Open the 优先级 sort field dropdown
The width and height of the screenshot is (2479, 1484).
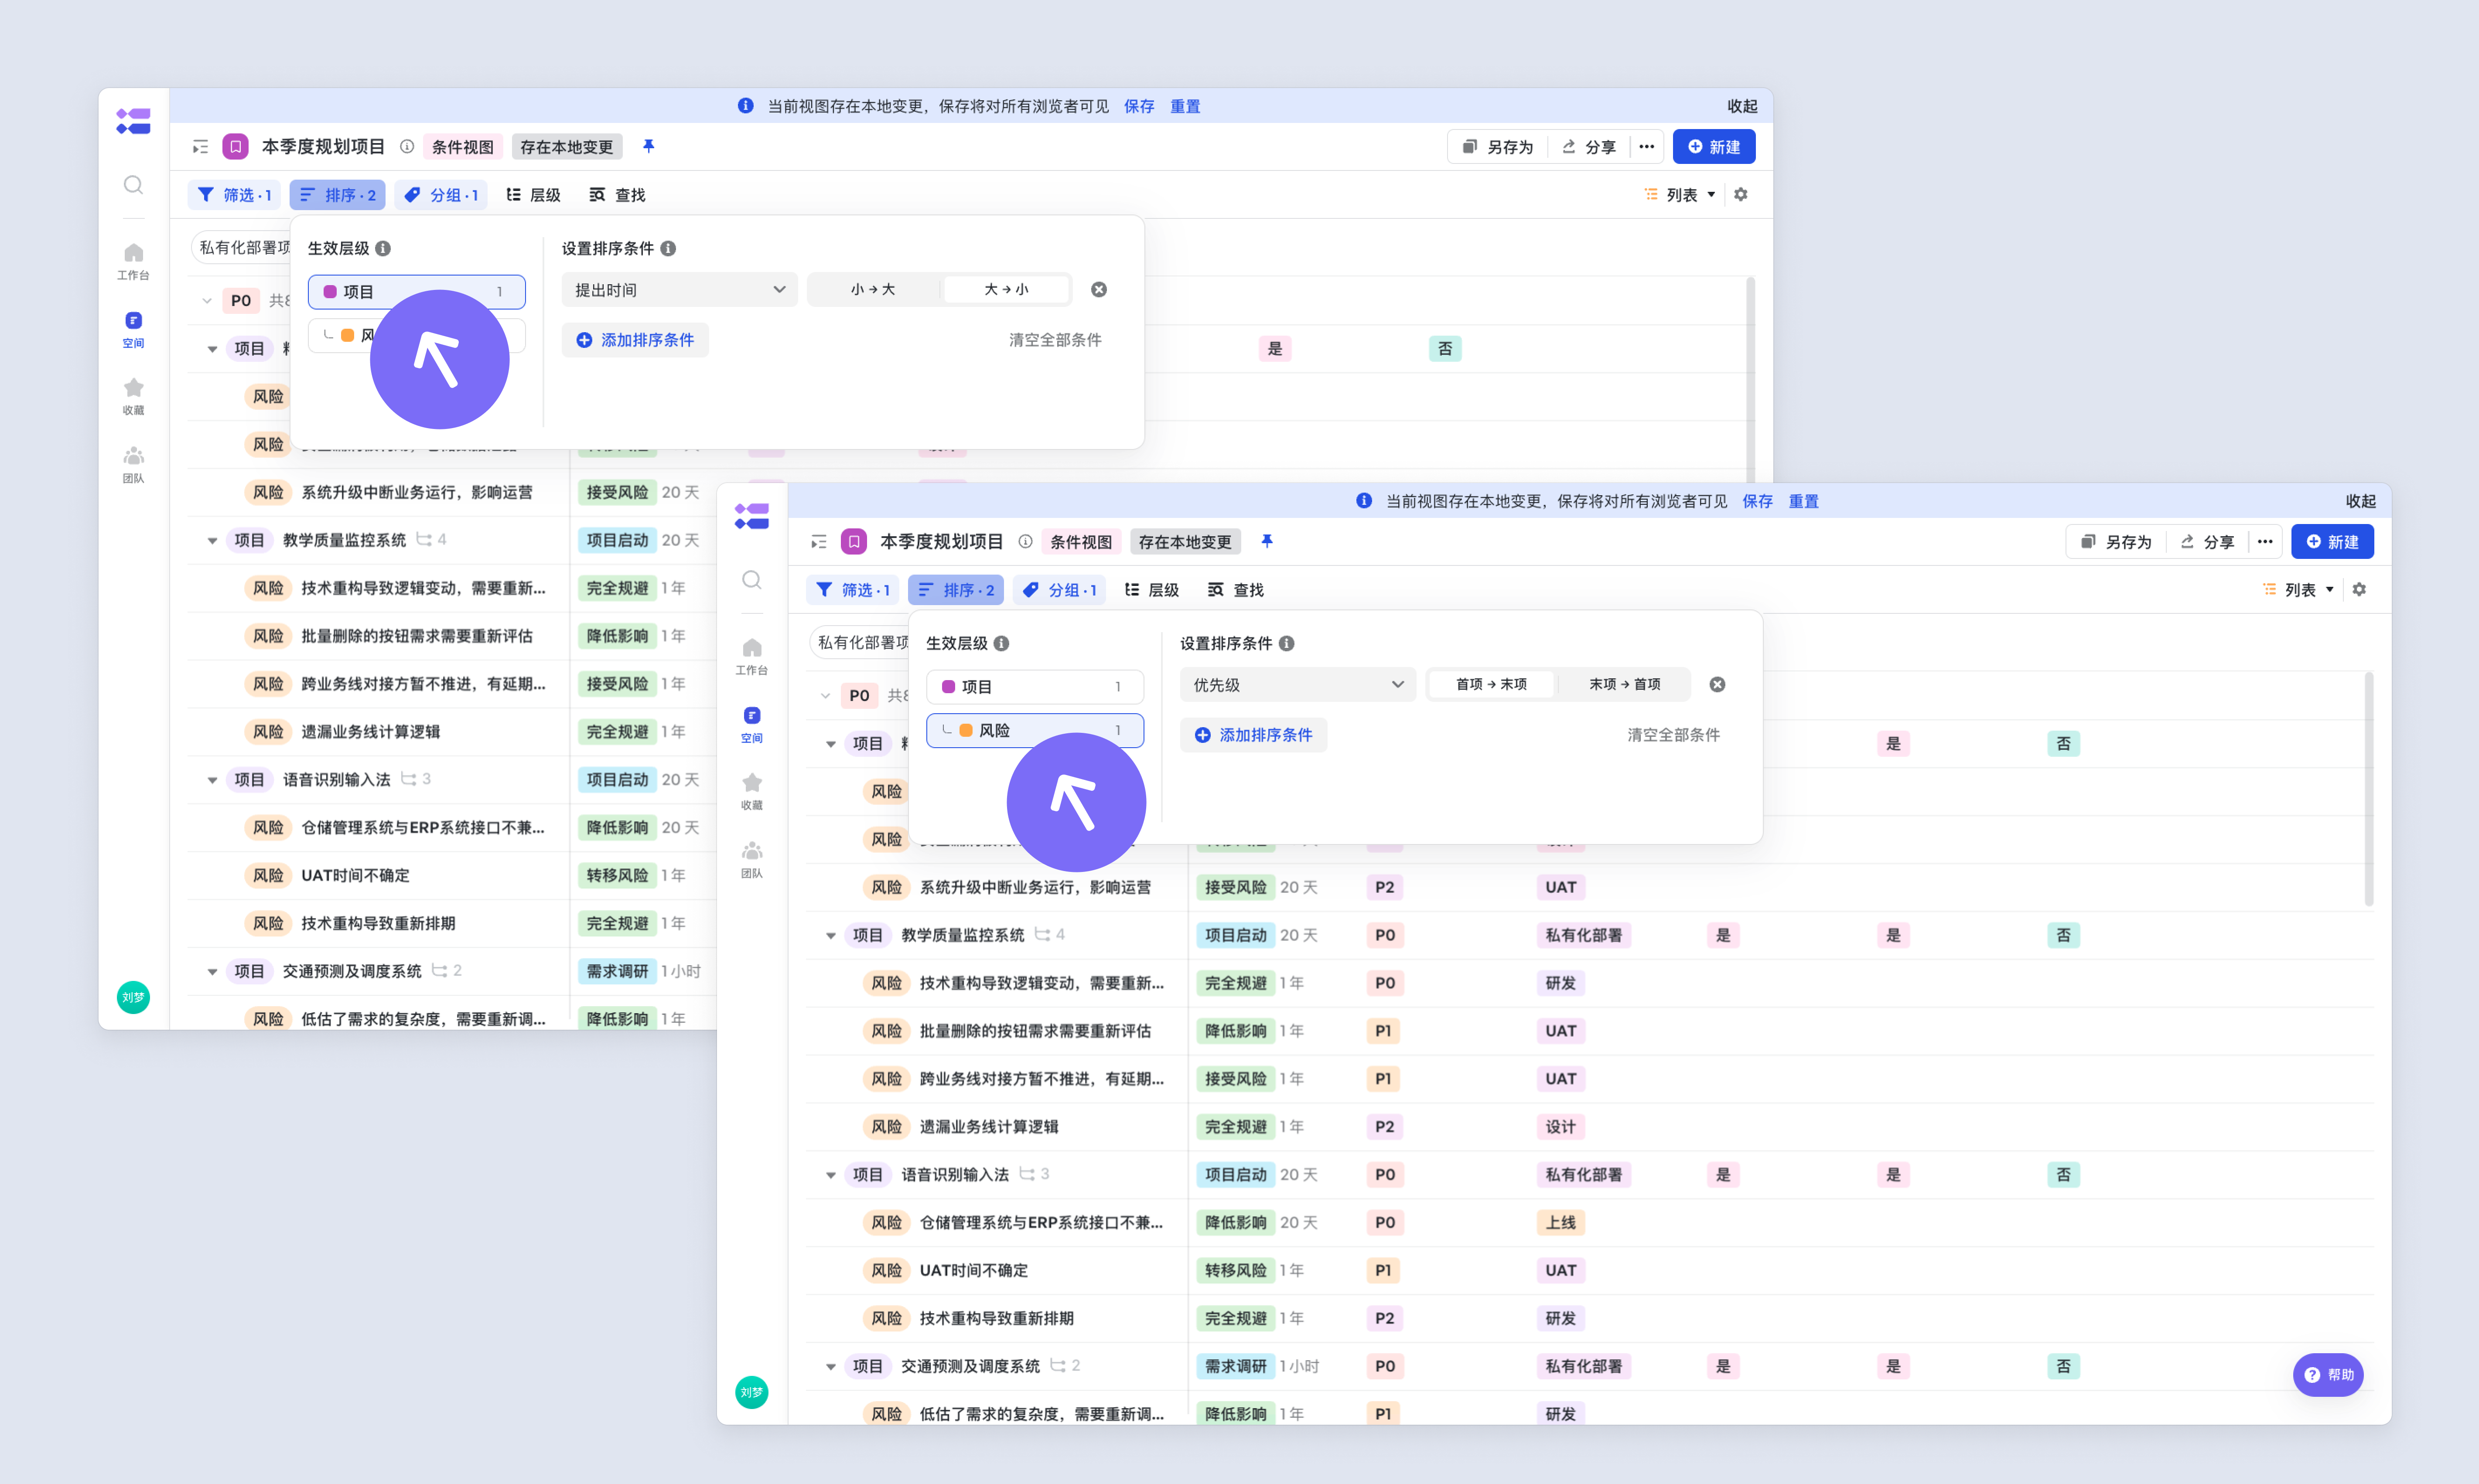[1298, 685]
